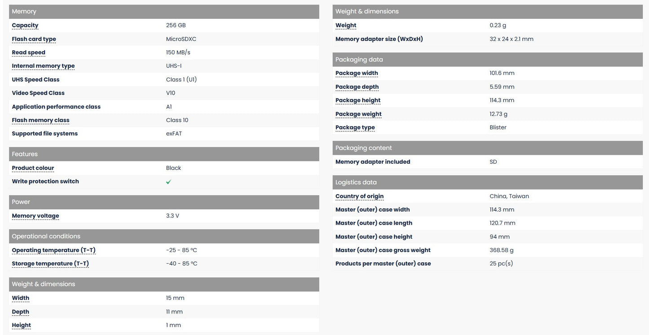Click the green Write protection switch checkmark
The width and height of the screenshot is (649, 335).
[x=168, y=182]
